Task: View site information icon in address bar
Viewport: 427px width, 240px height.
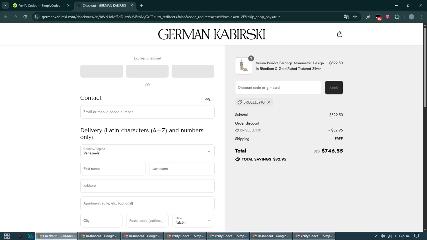Action: point(36,17)
